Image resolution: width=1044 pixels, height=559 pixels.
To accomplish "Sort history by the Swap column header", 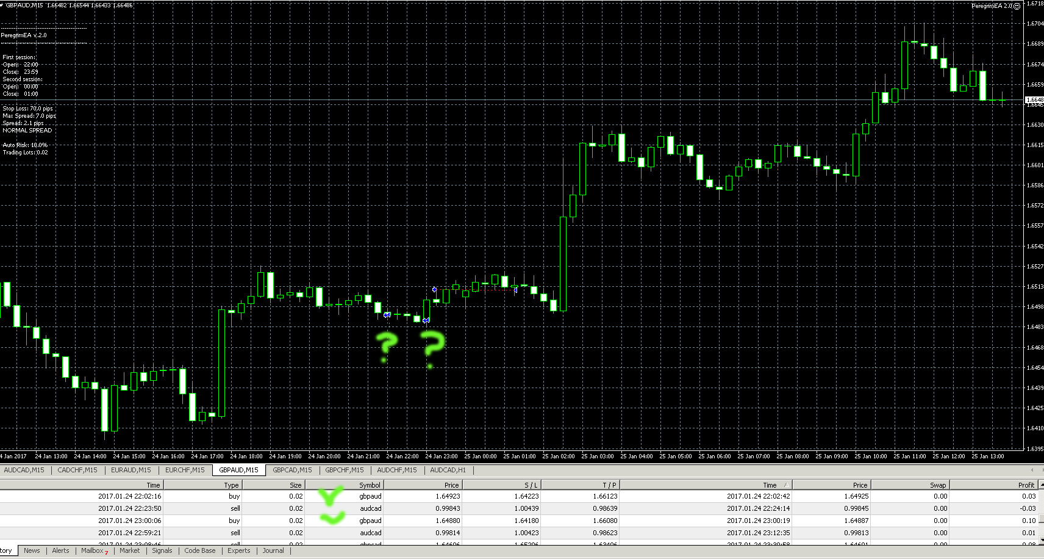I will click(910, 485).
